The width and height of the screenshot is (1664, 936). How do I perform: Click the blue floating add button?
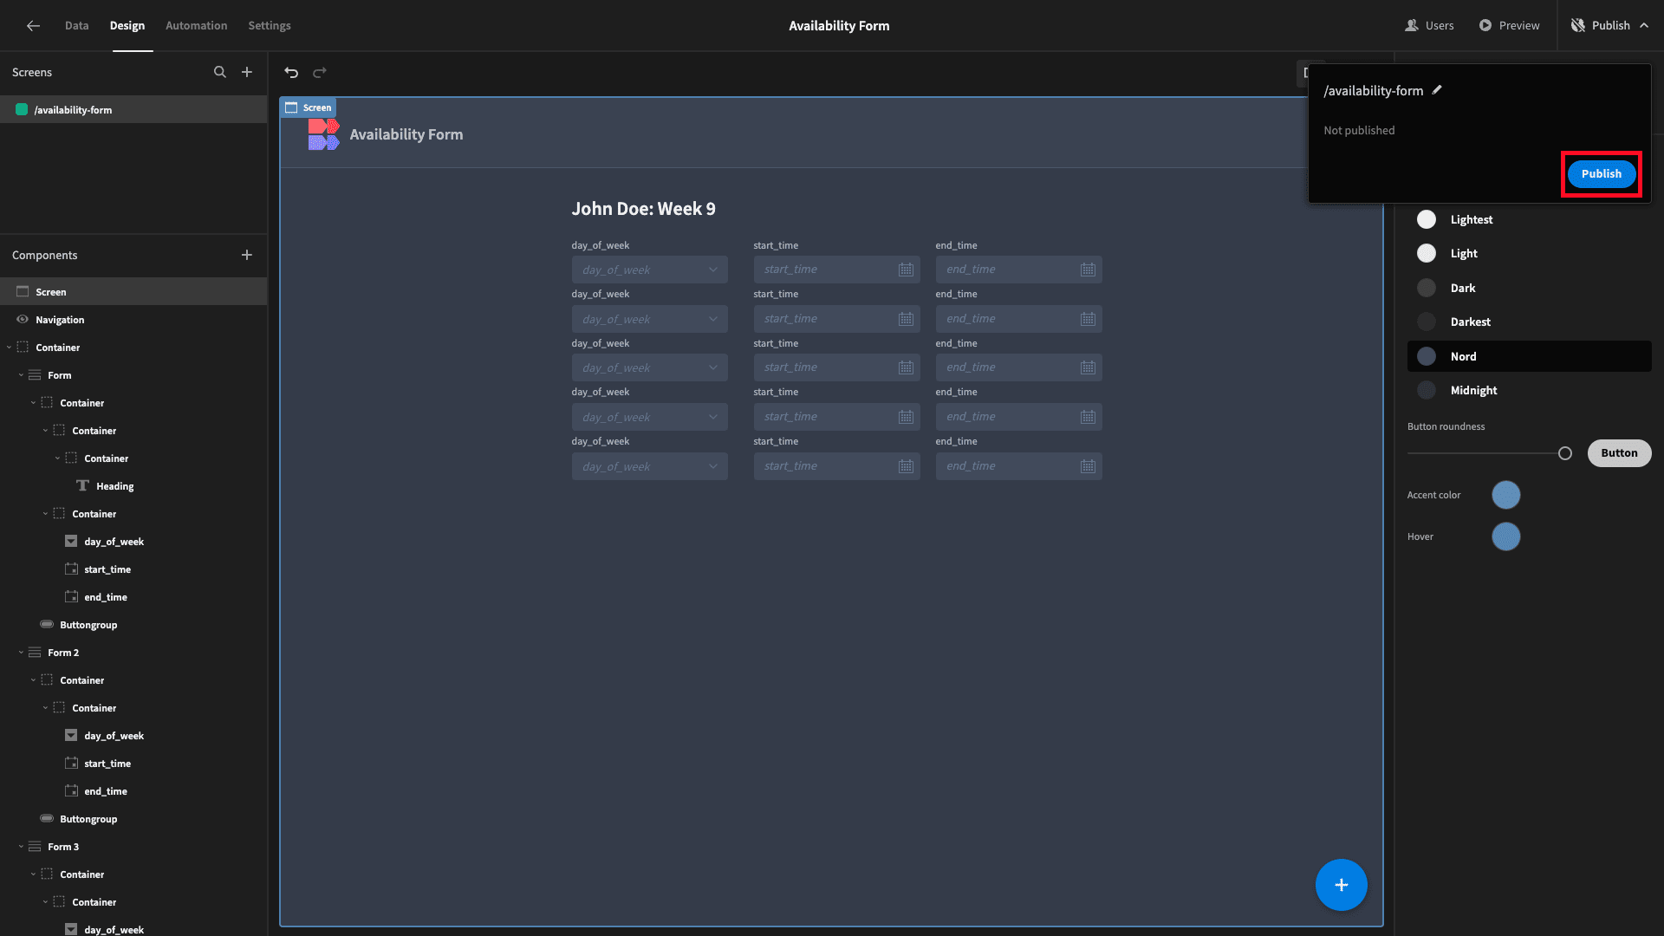click(x=1341, y=885)
